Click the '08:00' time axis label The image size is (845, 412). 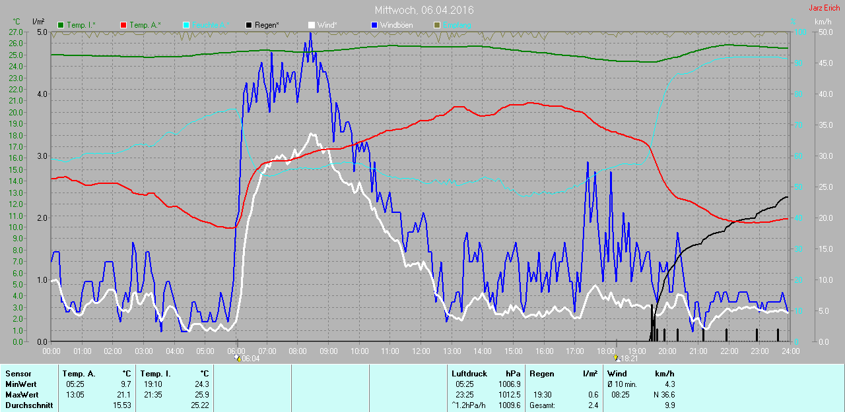point(298,351)
